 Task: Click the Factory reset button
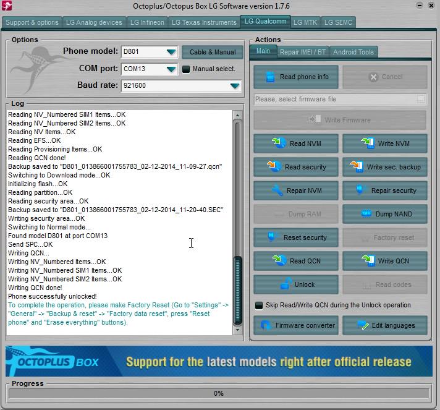coord(385,237)
